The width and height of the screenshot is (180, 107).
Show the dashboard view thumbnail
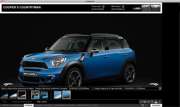click(x=156, y=8)
